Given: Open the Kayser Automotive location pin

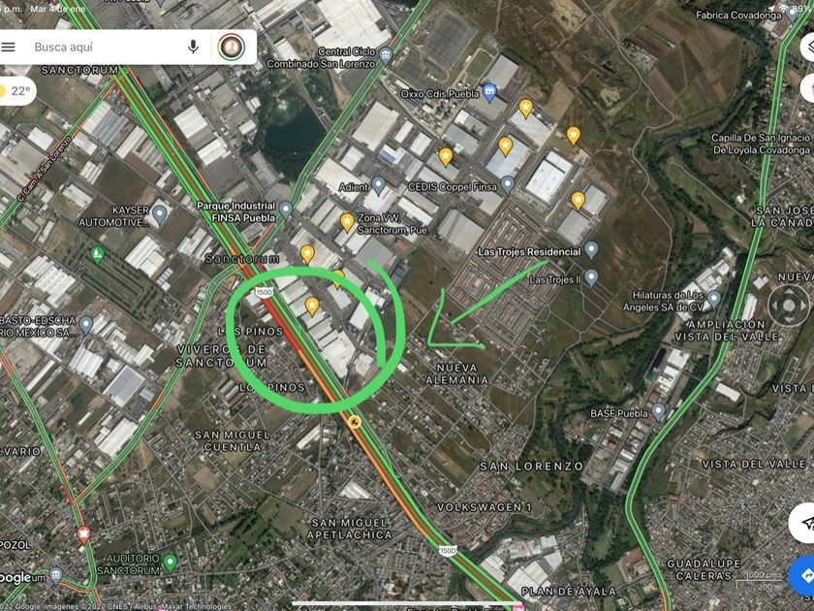Looking at the screenshot, I should click(x=159, y=213).
